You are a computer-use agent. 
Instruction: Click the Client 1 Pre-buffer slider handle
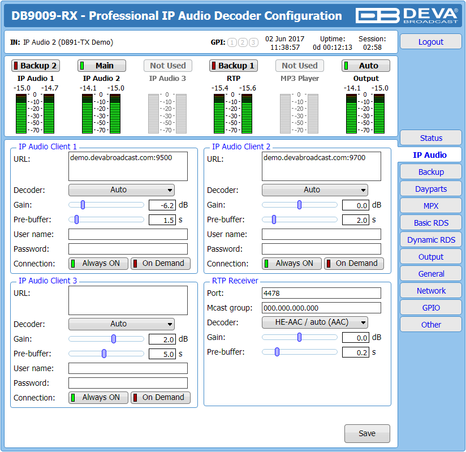[77, 219]
